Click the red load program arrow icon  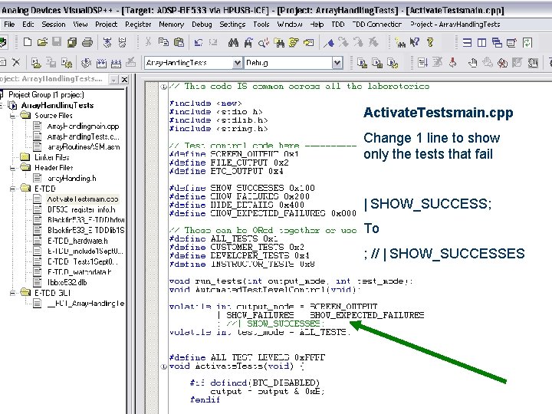(x=453, y=63)
